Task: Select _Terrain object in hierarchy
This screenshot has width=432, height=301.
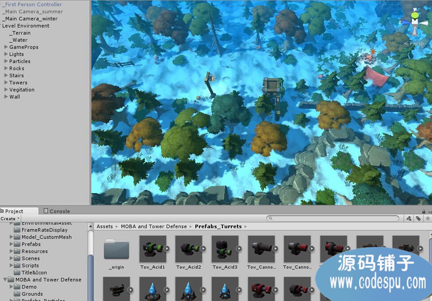Action: tap(20, 33)
